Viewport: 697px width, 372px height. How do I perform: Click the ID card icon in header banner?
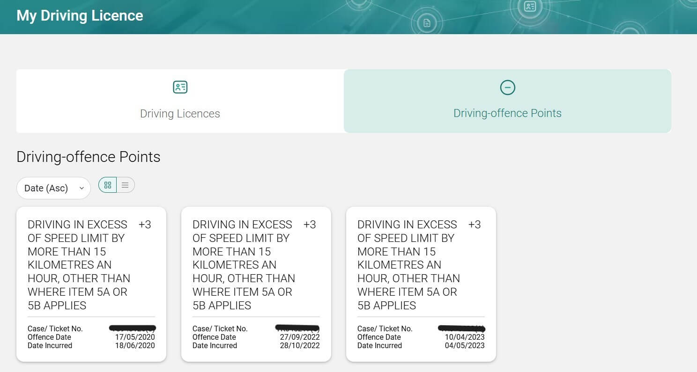pos(530,7)
